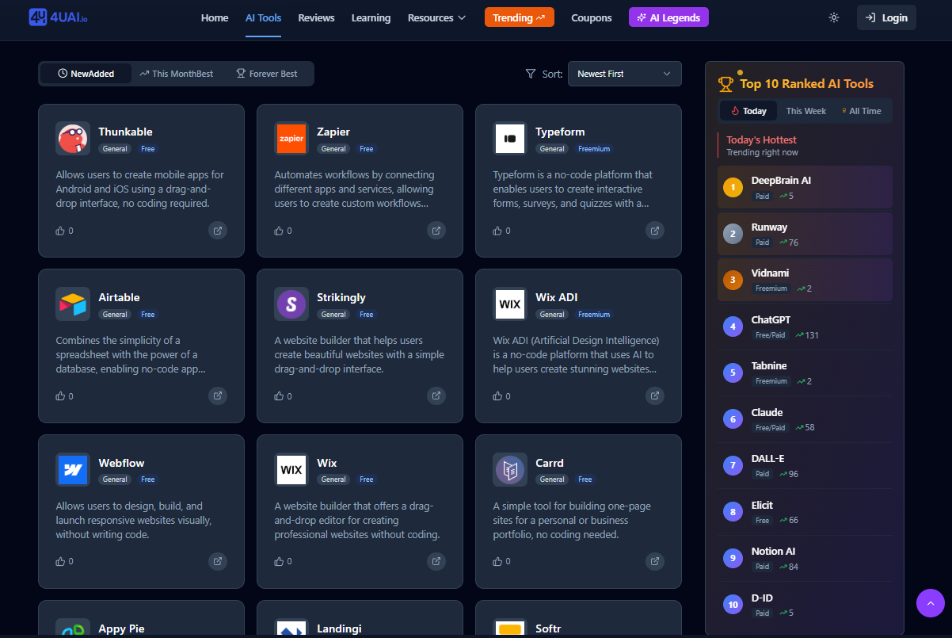Screen dimensions: 952x638
Task: Select the NewAdded tab
Action: [x=86, y=74]
